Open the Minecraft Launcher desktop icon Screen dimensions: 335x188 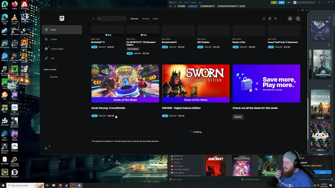[15, 70]
